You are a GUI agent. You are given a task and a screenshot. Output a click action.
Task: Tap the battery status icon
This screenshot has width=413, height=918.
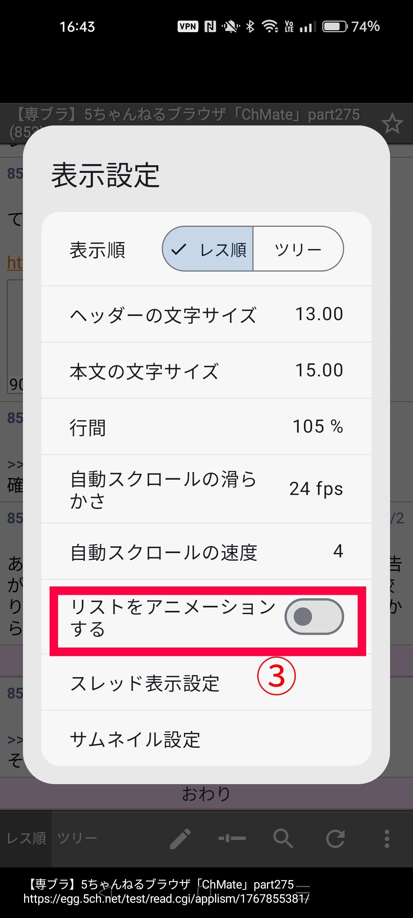(335, 26)
